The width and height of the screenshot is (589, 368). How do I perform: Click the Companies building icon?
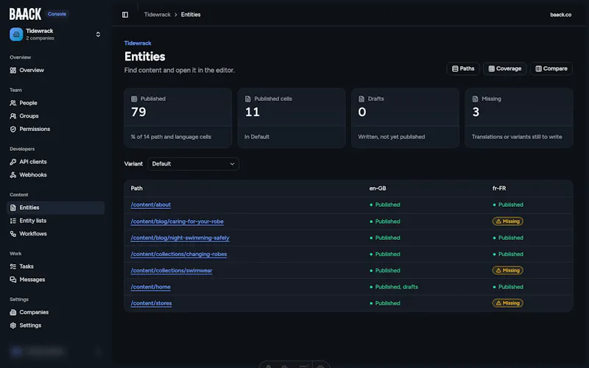(13, 312)
